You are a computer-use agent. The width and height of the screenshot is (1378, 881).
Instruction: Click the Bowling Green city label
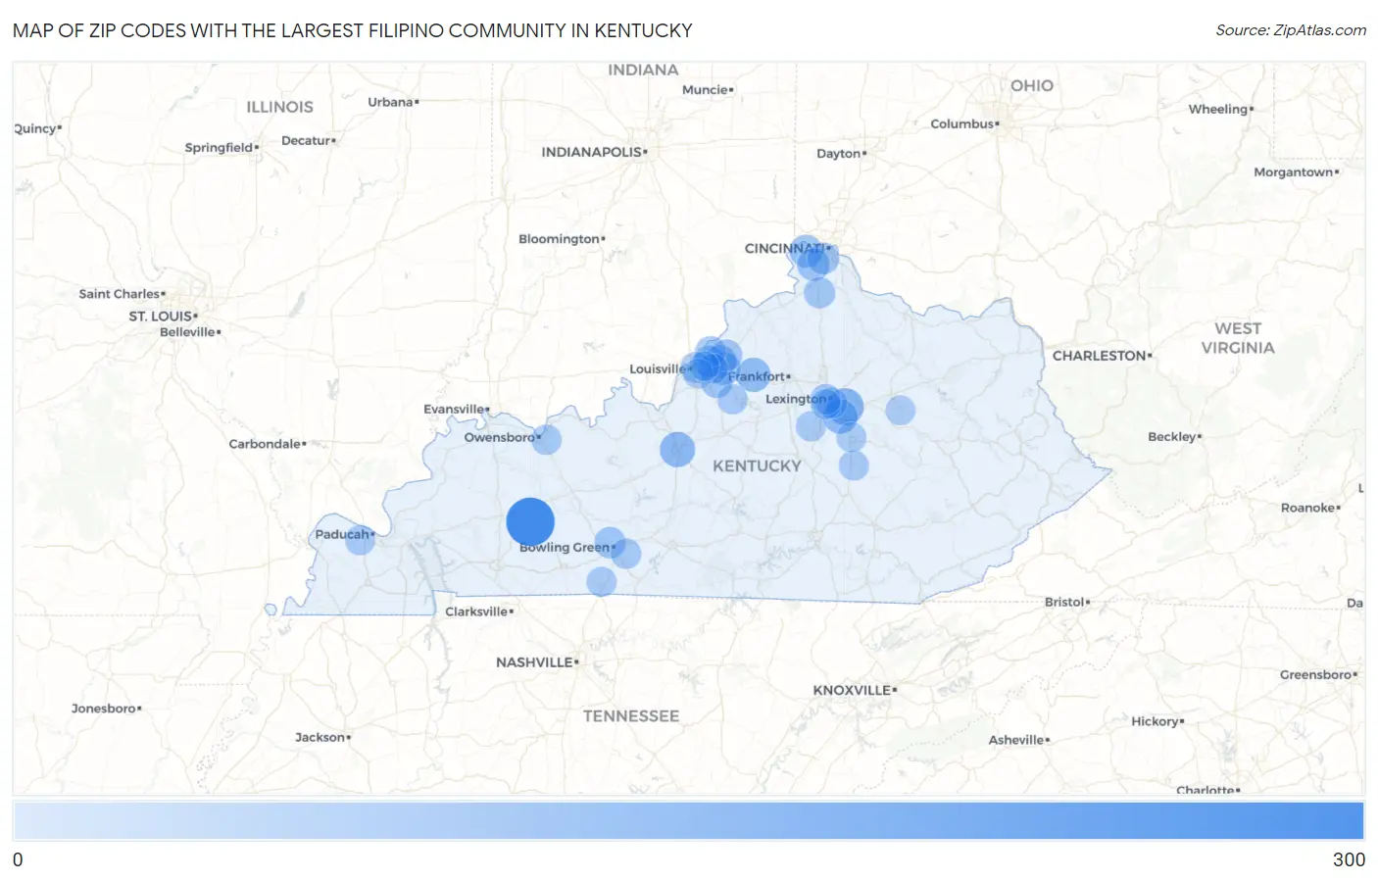click(566, 548)
